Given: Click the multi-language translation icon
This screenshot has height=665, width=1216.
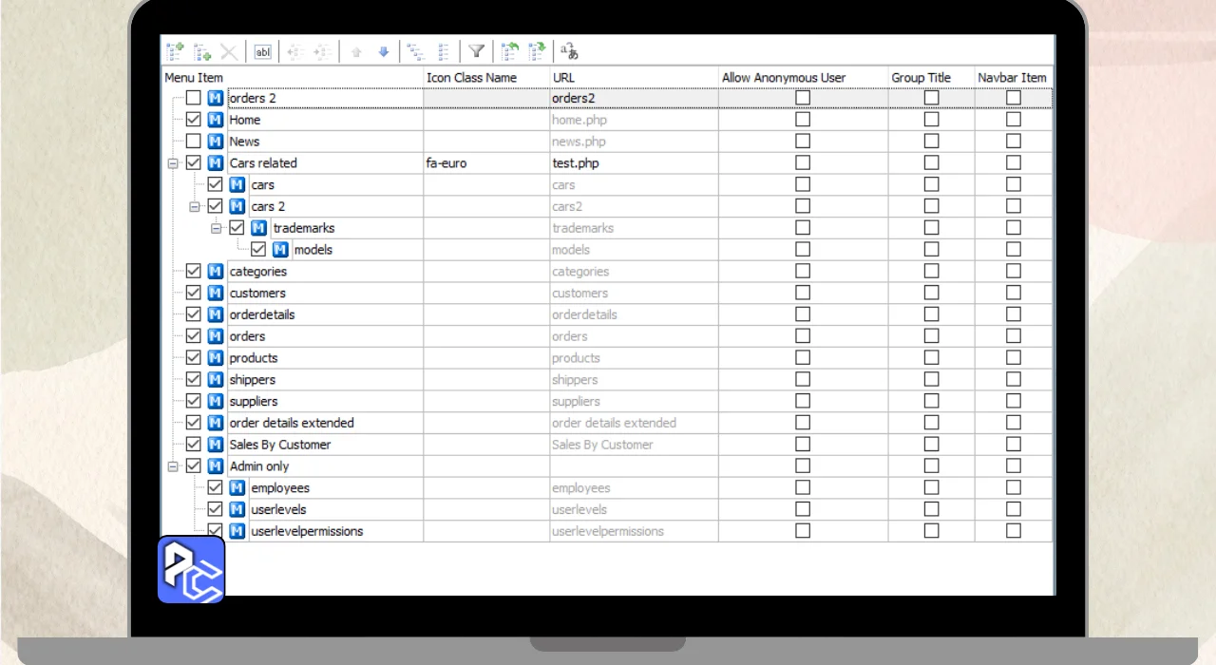Looking at the screenshot, I should pos(569,51).
